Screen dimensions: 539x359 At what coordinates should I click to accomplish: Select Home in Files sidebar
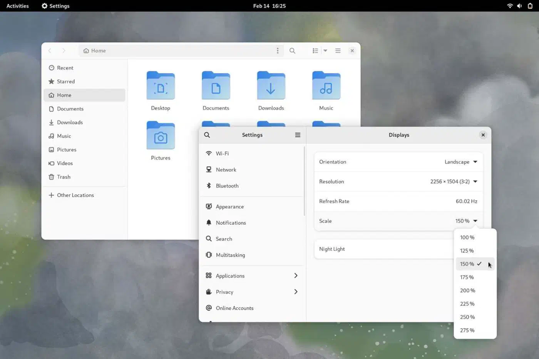point(84,95)
